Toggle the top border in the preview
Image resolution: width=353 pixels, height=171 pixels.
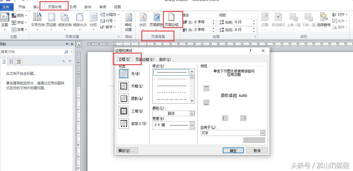click(206, 88)
